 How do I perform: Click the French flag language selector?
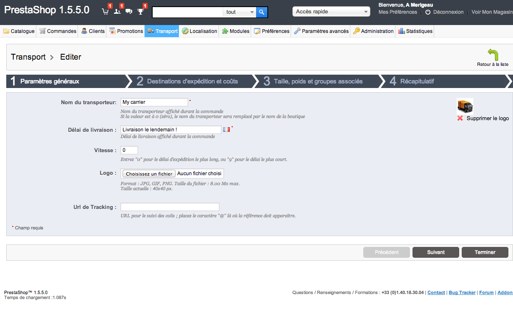tap(226, 130)
